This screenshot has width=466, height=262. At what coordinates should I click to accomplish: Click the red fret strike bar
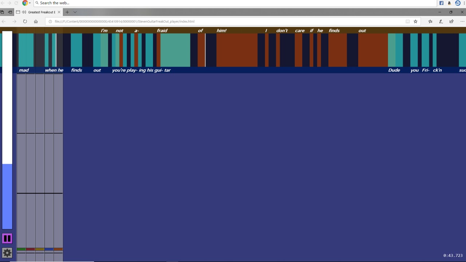click(31, 249)
